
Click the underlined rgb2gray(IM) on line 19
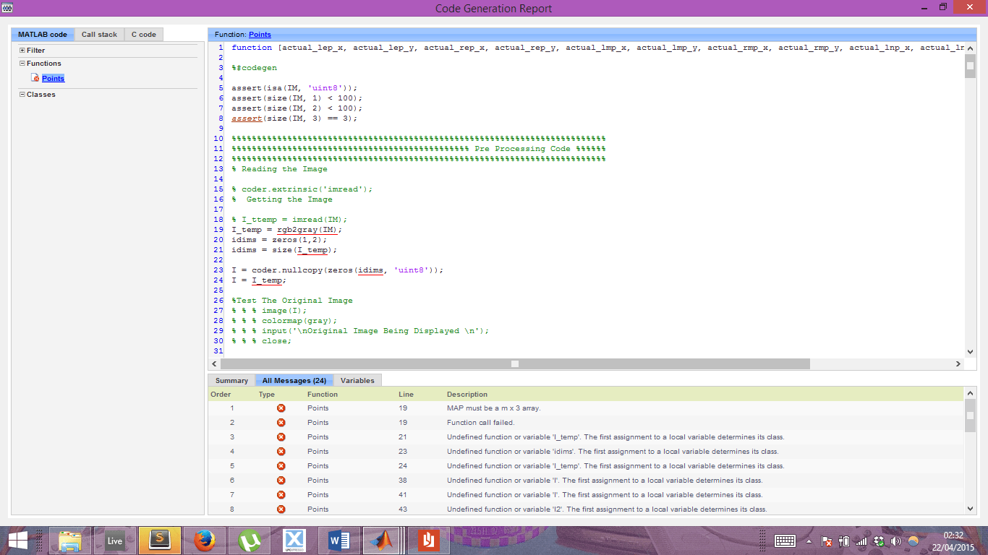307,230
